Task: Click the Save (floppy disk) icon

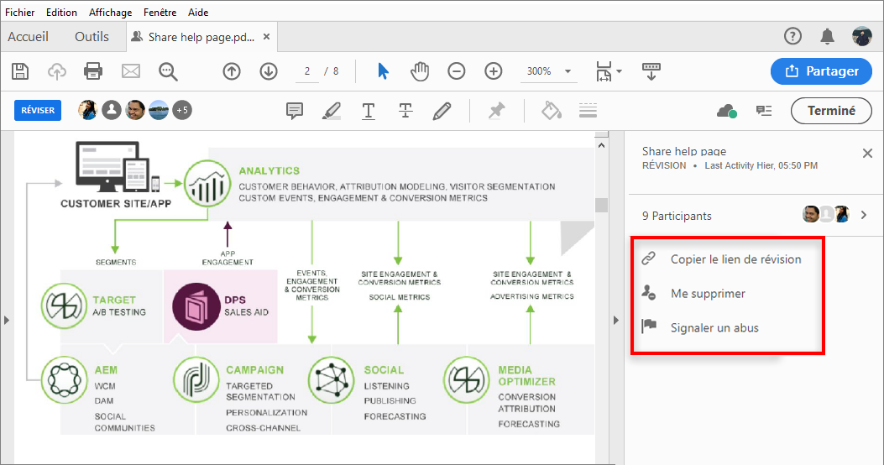Action: 20,71
